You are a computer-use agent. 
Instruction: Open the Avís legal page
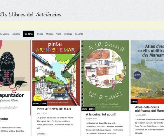click(x=68, y=34)
